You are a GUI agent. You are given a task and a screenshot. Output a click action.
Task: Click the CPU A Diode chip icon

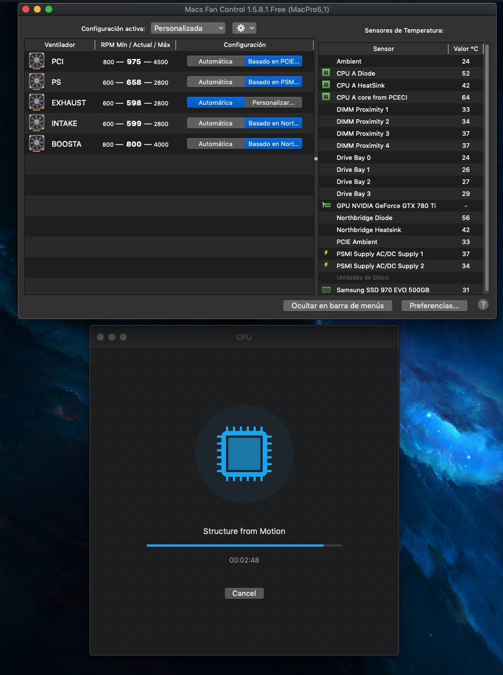(x=326, y=73)
